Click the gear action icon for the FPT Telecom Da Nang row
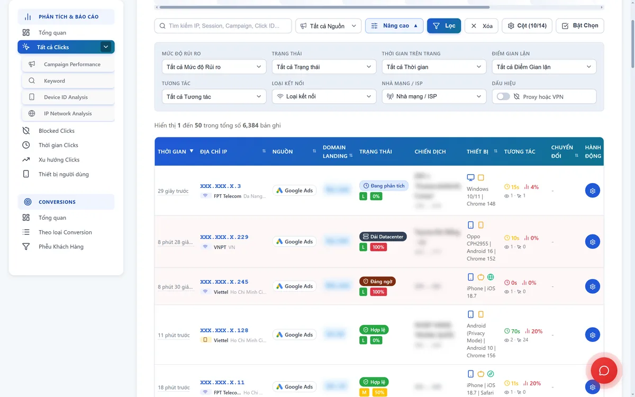Viewport: 635px width, 397px height. tap(593, 191)
